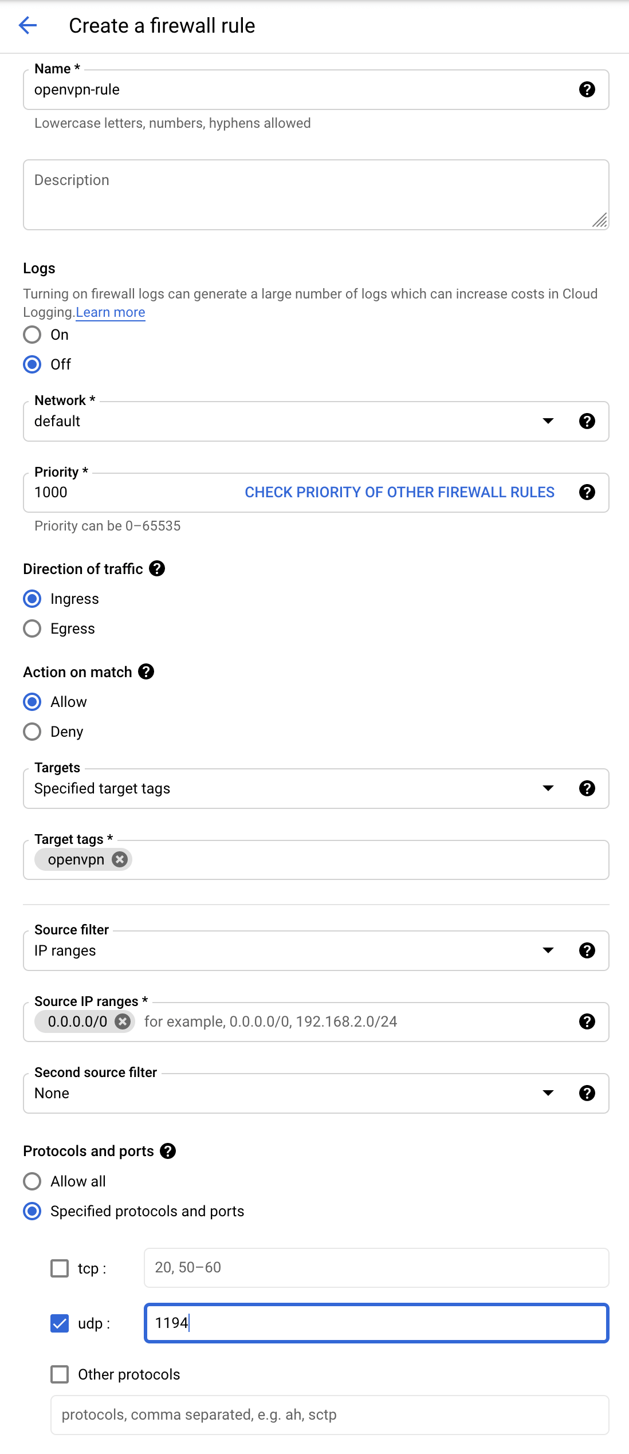The image size is (629, 1454).
Task: Open the Learn more link
Action: pyautogui.click(x=111, y=312)
